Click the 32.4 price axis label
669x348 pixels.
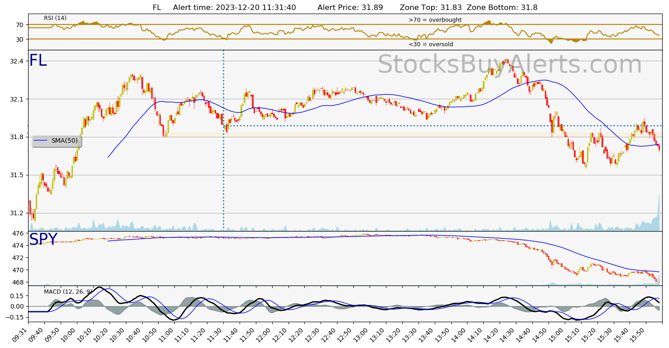pos(17,61)
